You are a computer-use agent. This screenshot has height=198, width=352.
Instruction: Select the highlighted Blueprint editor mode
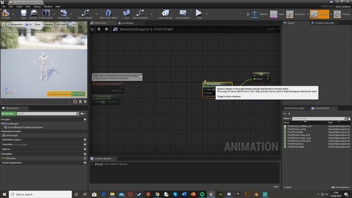320,14
